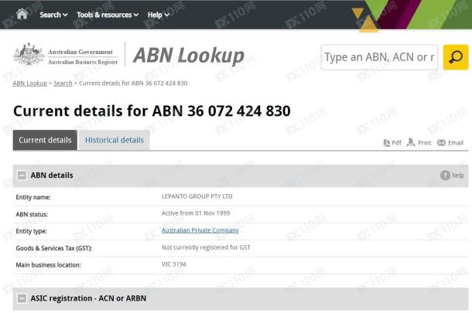
Task: Click the Search breadcrumb link
Action: [x=63, y=83]
